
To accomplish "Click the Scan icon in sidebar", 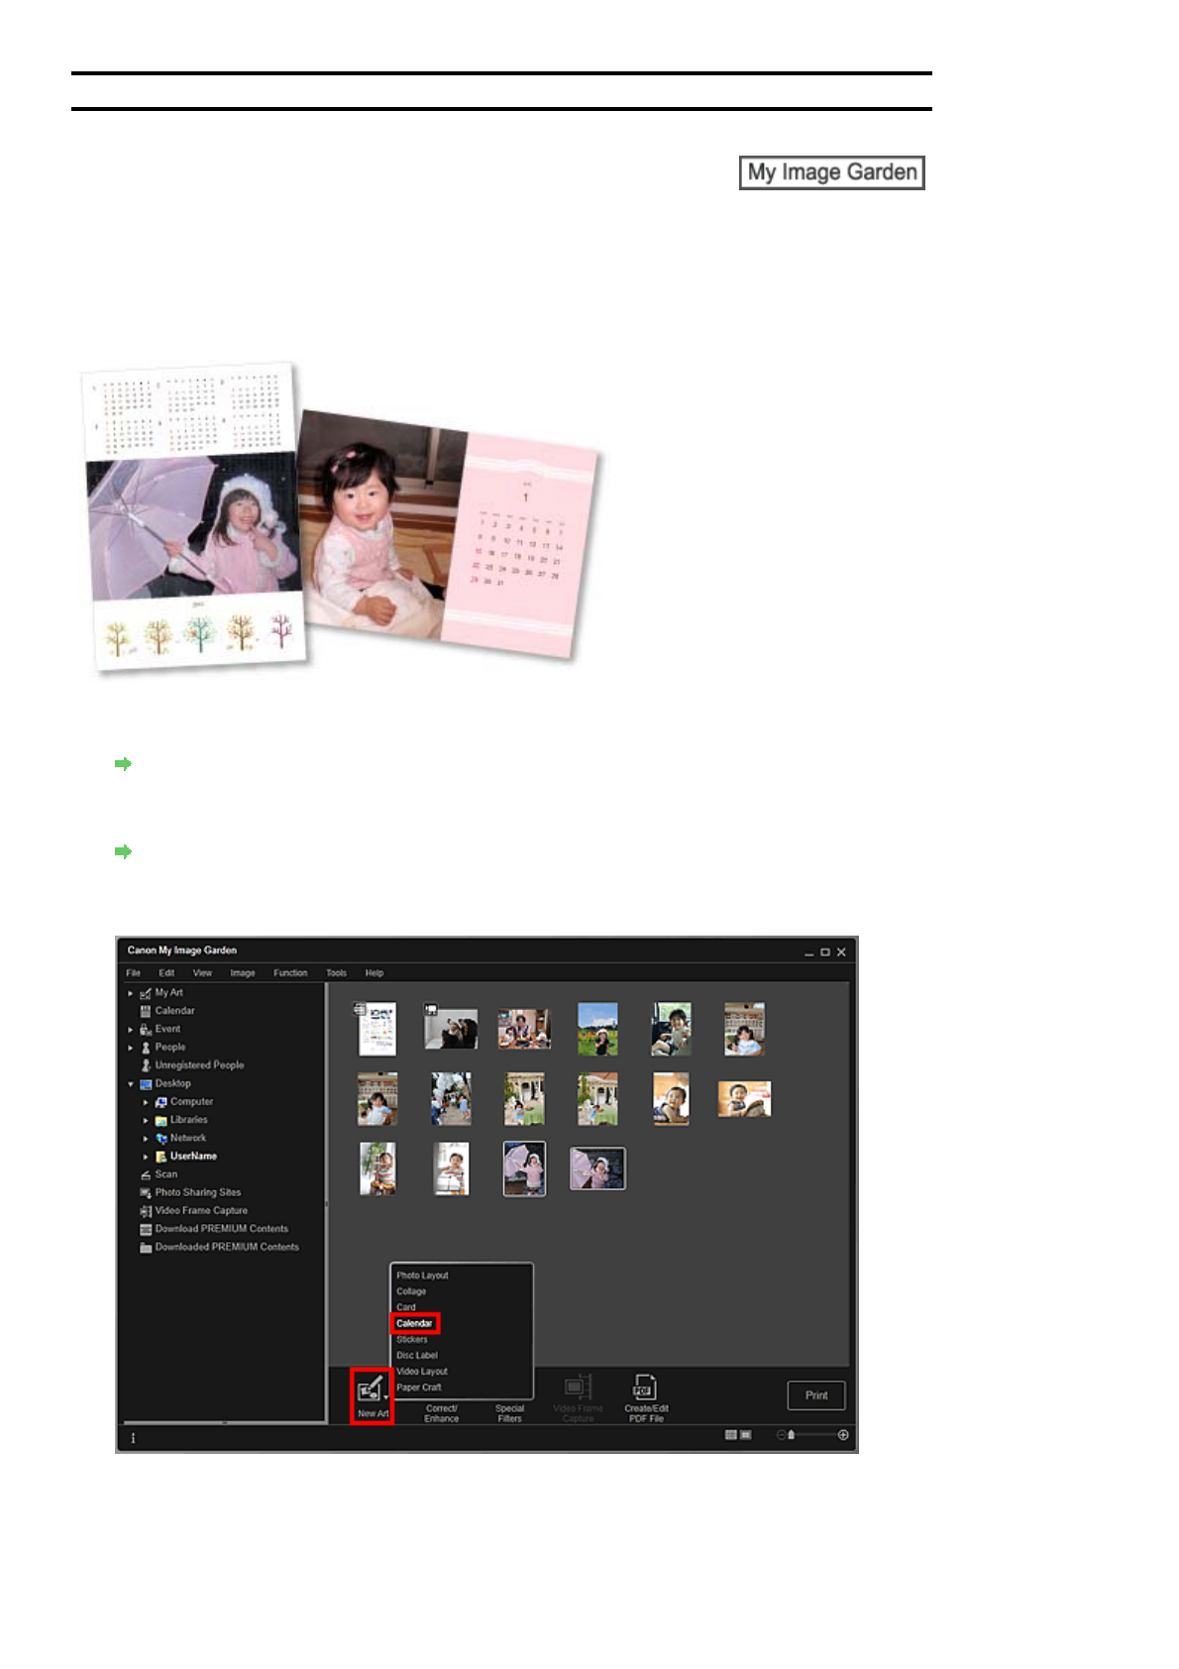I will 146,1174.
